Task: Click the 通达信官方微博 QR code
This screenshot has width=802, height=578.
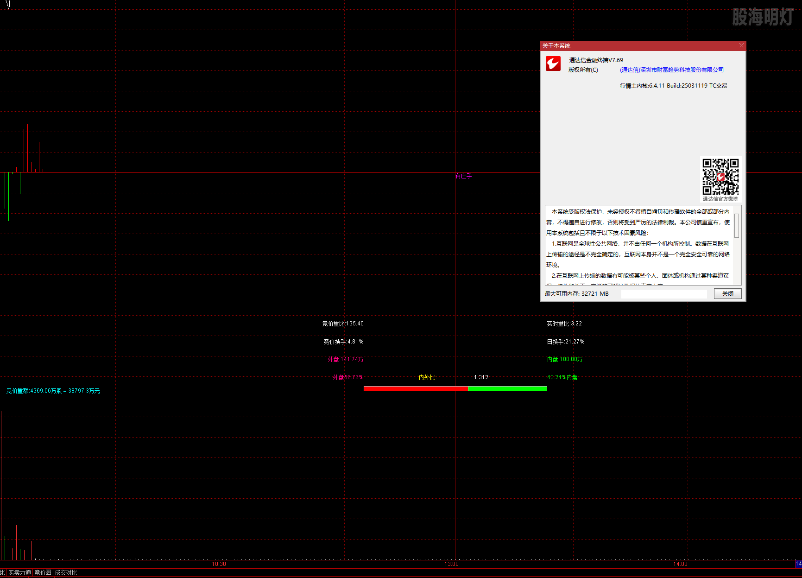Action: tap(720, 177)
